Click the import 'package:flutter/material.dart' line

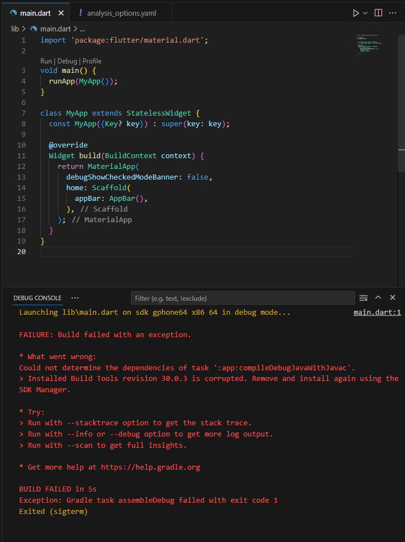124,40
